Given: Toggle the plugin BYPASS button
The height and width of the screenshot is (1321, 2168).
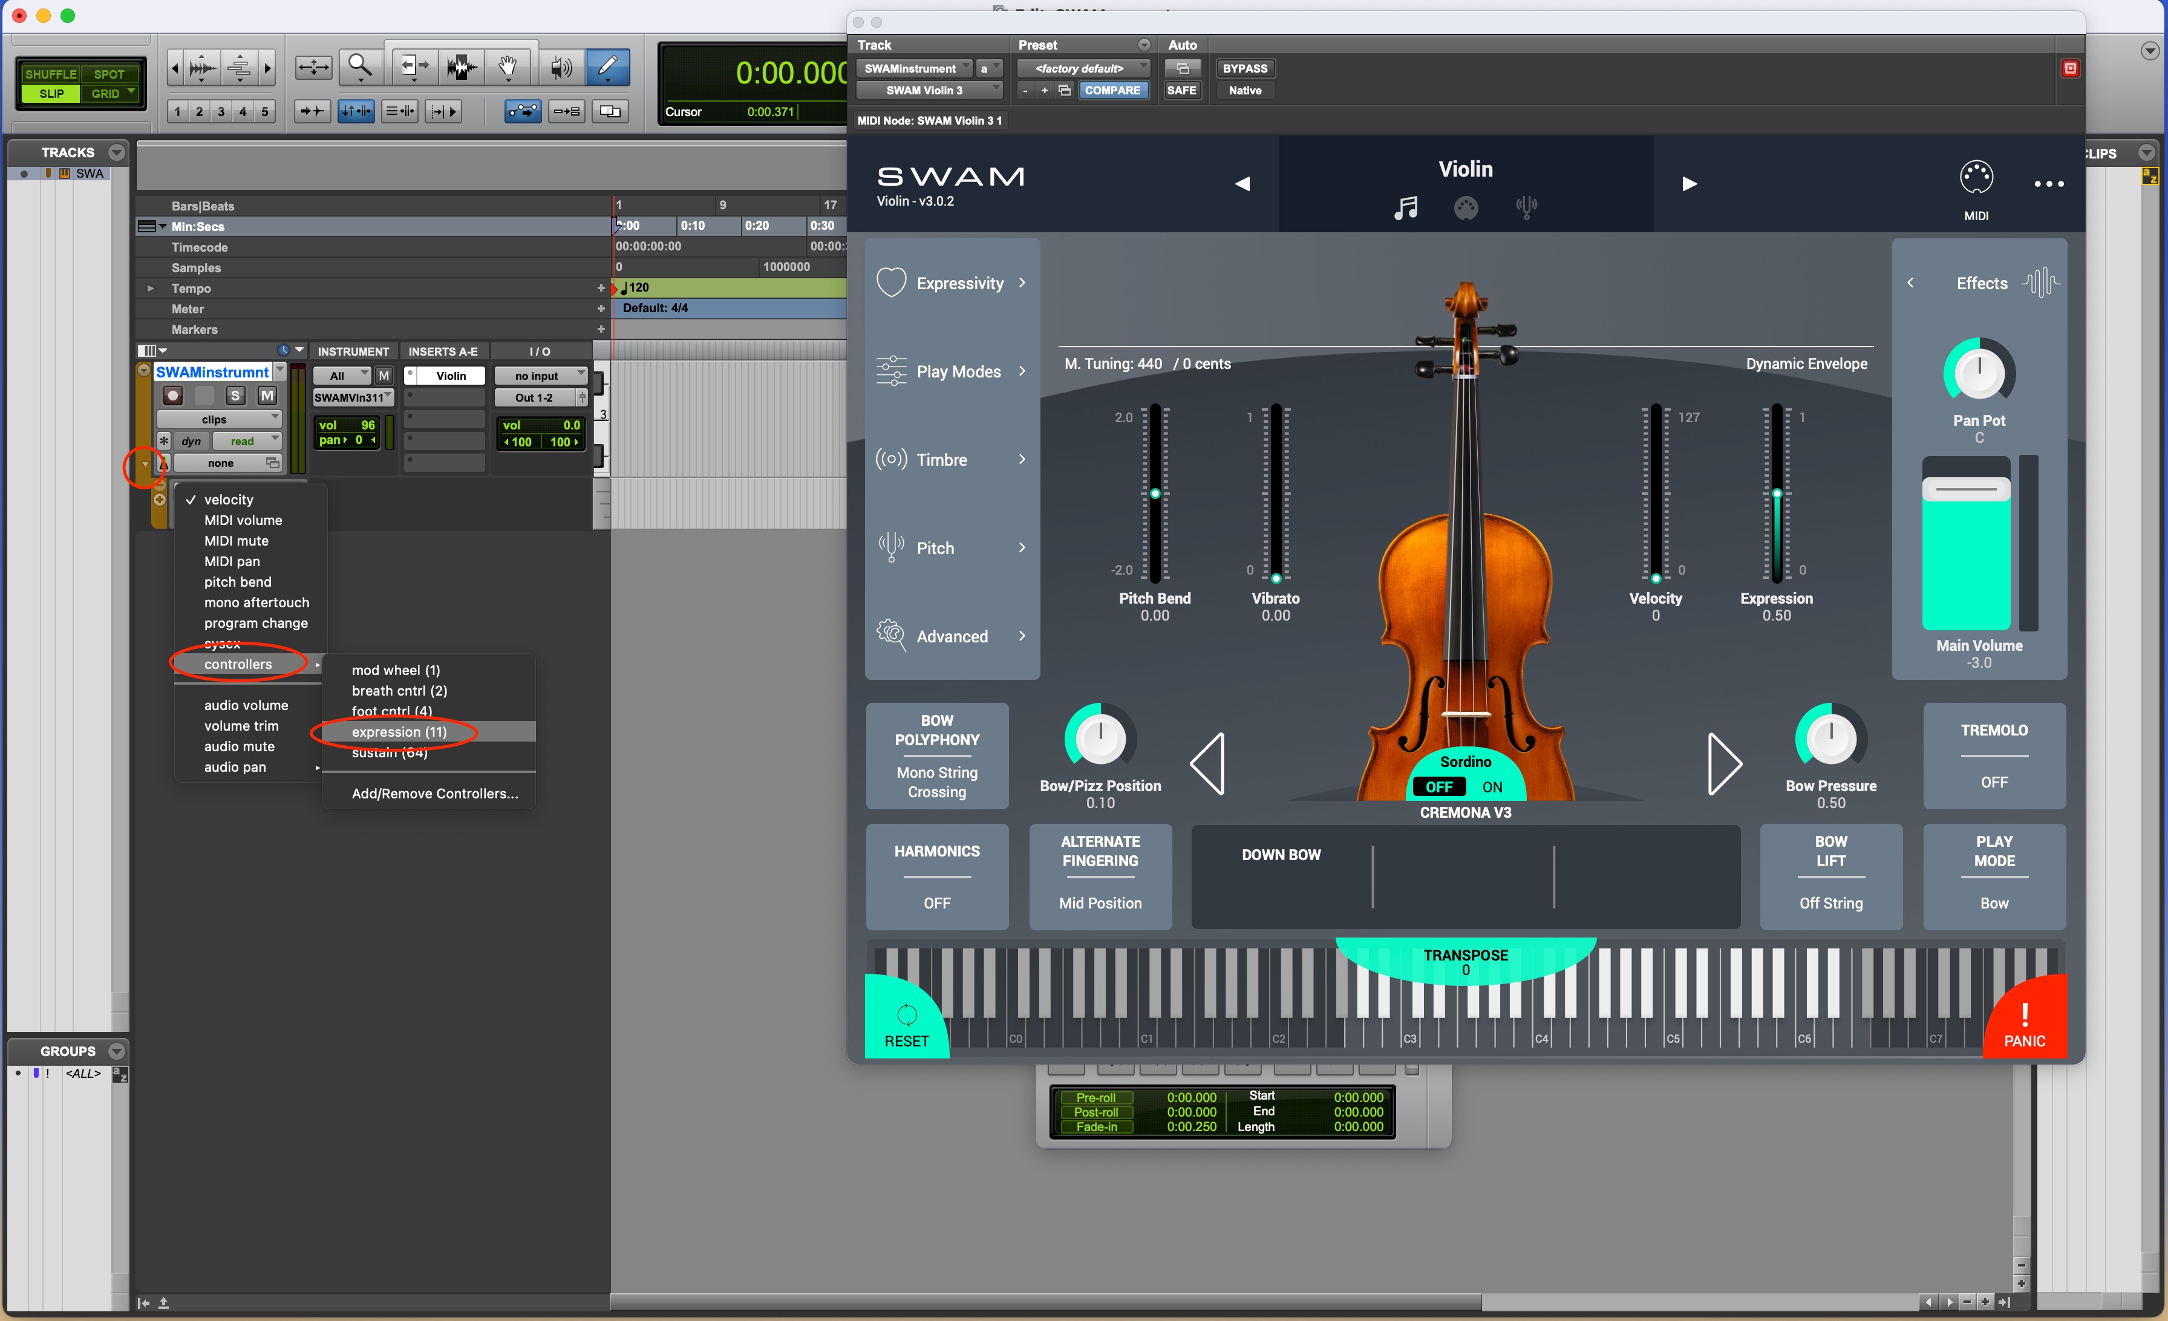Looking at the screenshot, I should [x=1244, y=68].
